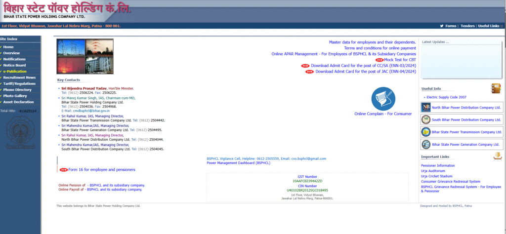This screenshot has height=234, width=506.
Task: Open Master data for employees and dependents
Action: tap(373, 42)
